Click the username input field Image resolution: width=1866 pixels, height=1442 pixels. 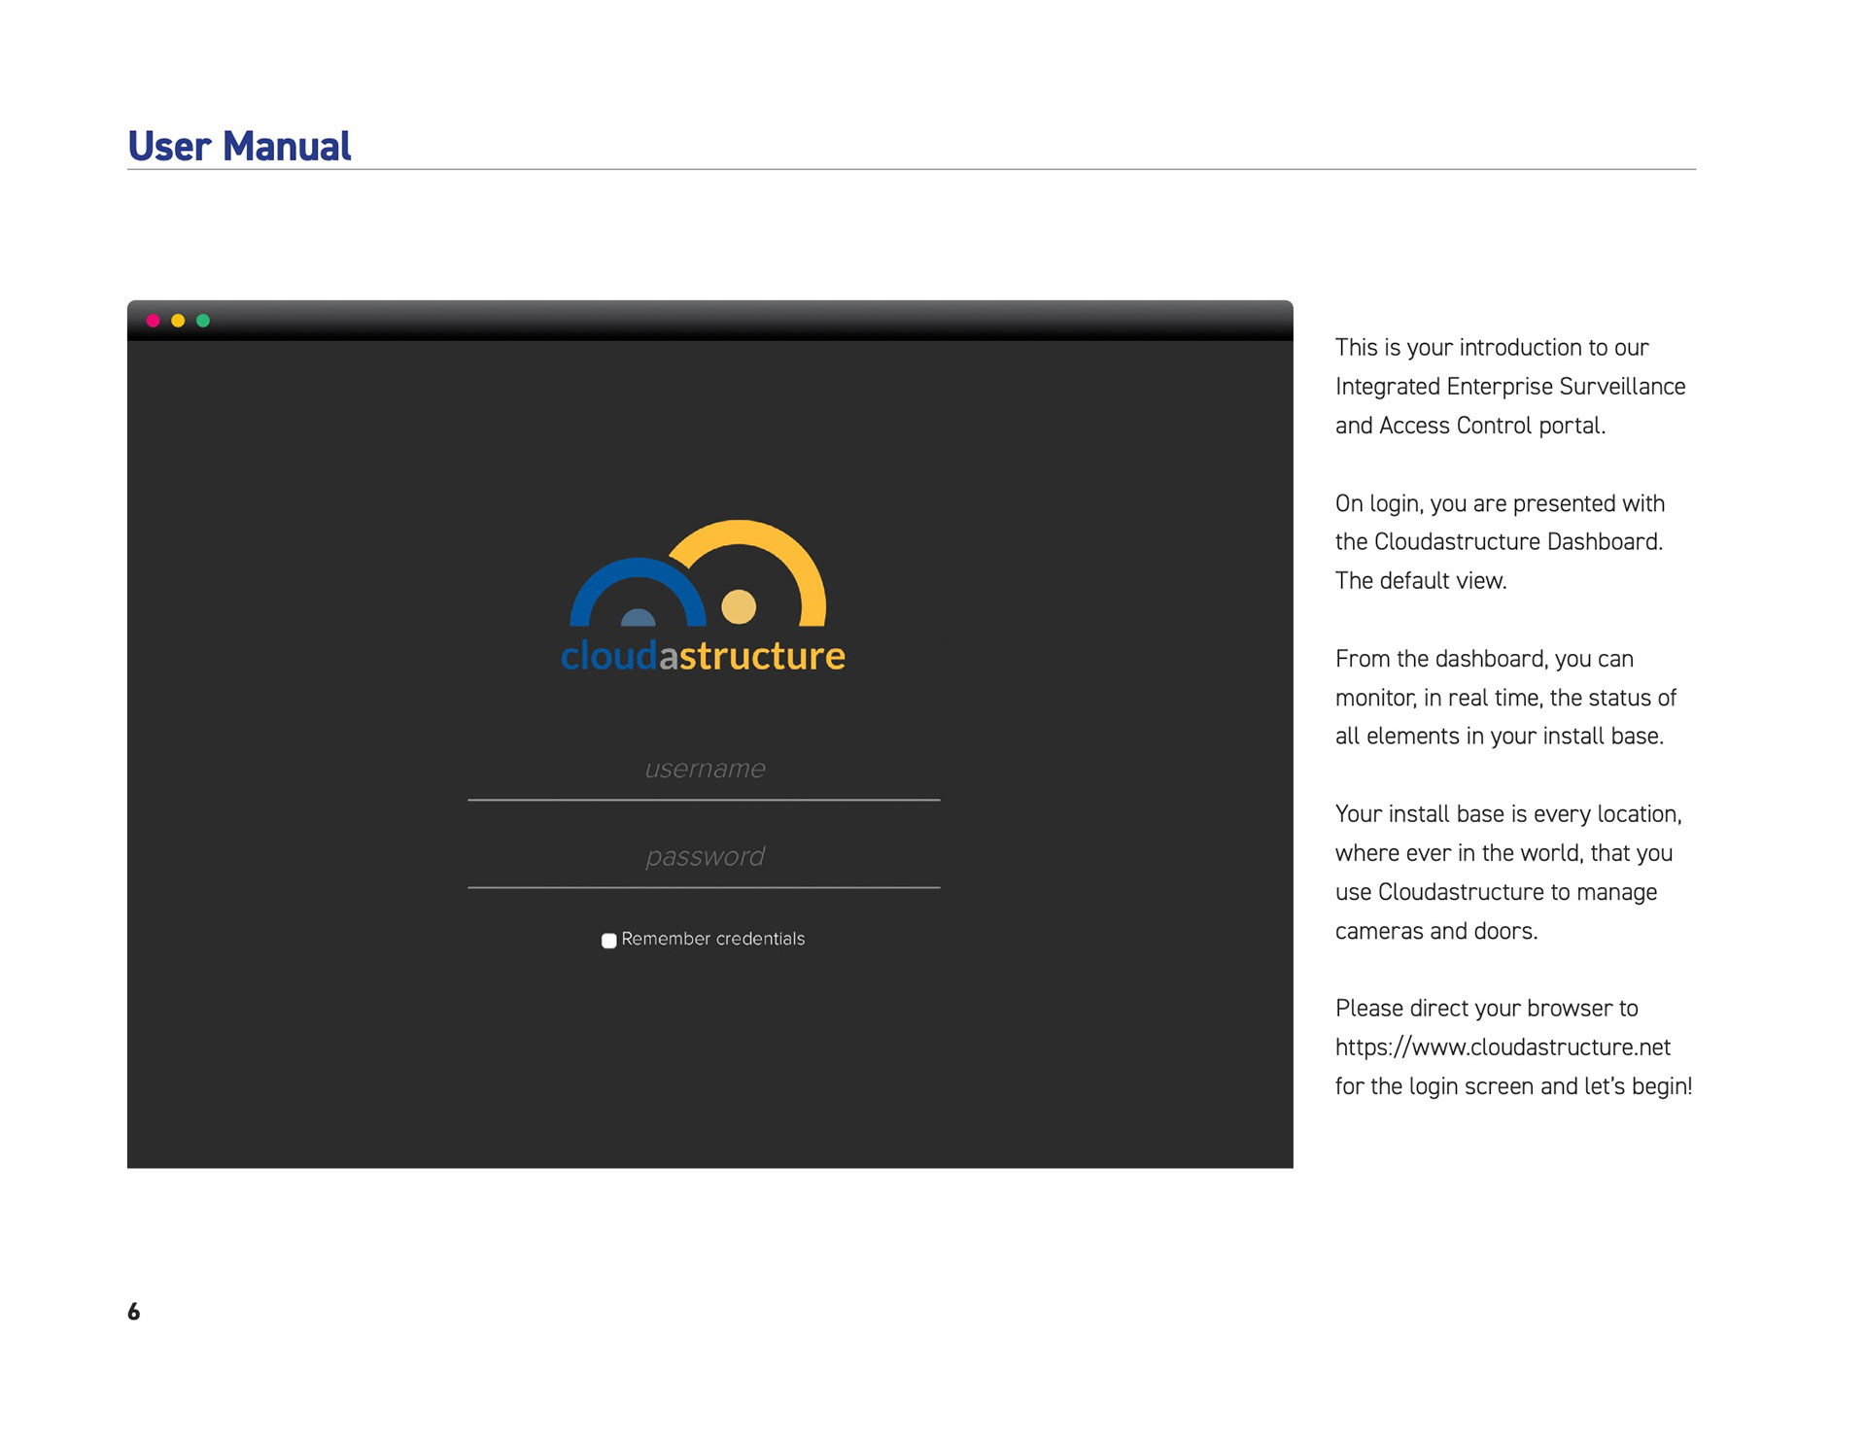click(x=704, y=772)
